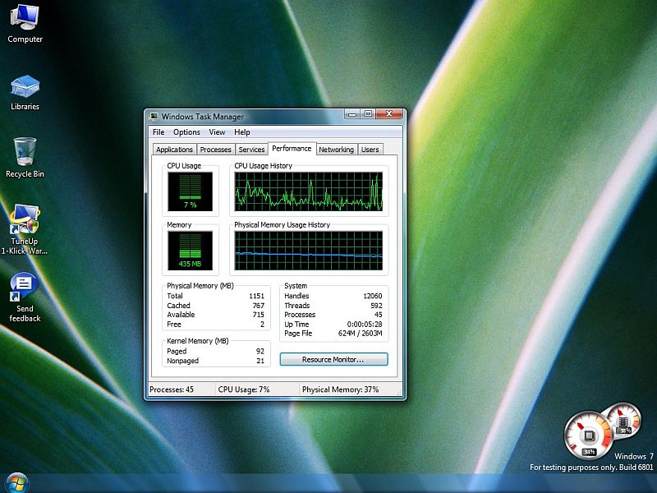The width and height of the screenshot is (657, 493).
Task: Click the large CPU meter gadget dial
Action: click(588, 436)
